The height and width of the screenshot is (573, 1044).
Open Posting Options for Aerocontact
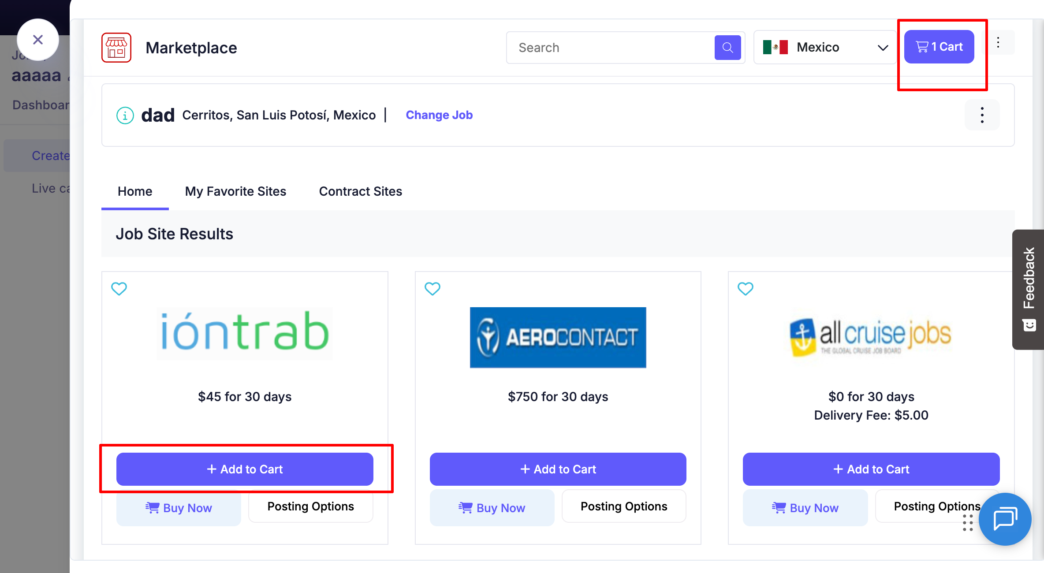pos(624,506)
